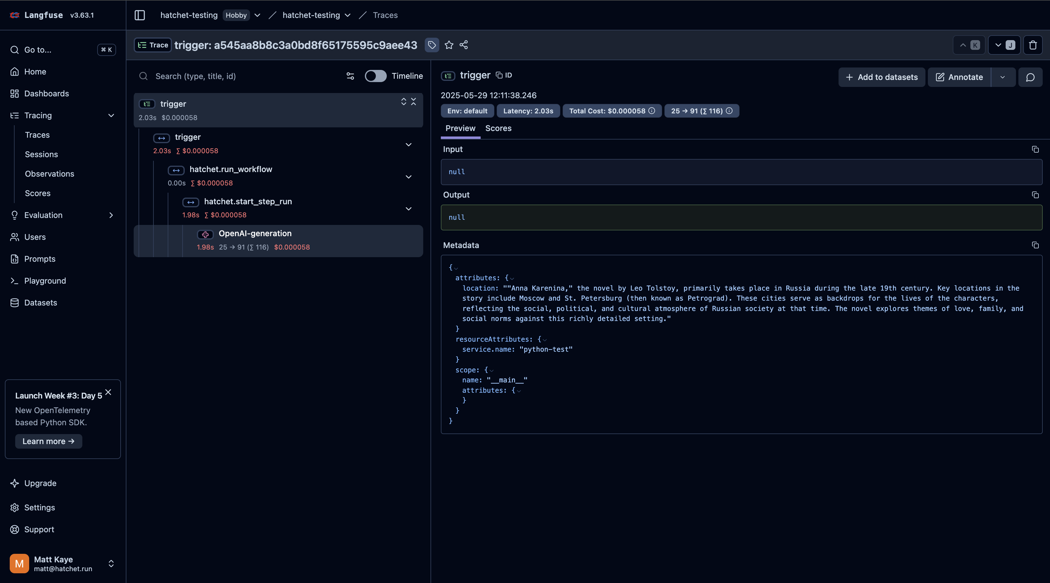This screenshot has width=1050, height=583.
Task: Click the Add to datasets button
Action: click(881, 77)
